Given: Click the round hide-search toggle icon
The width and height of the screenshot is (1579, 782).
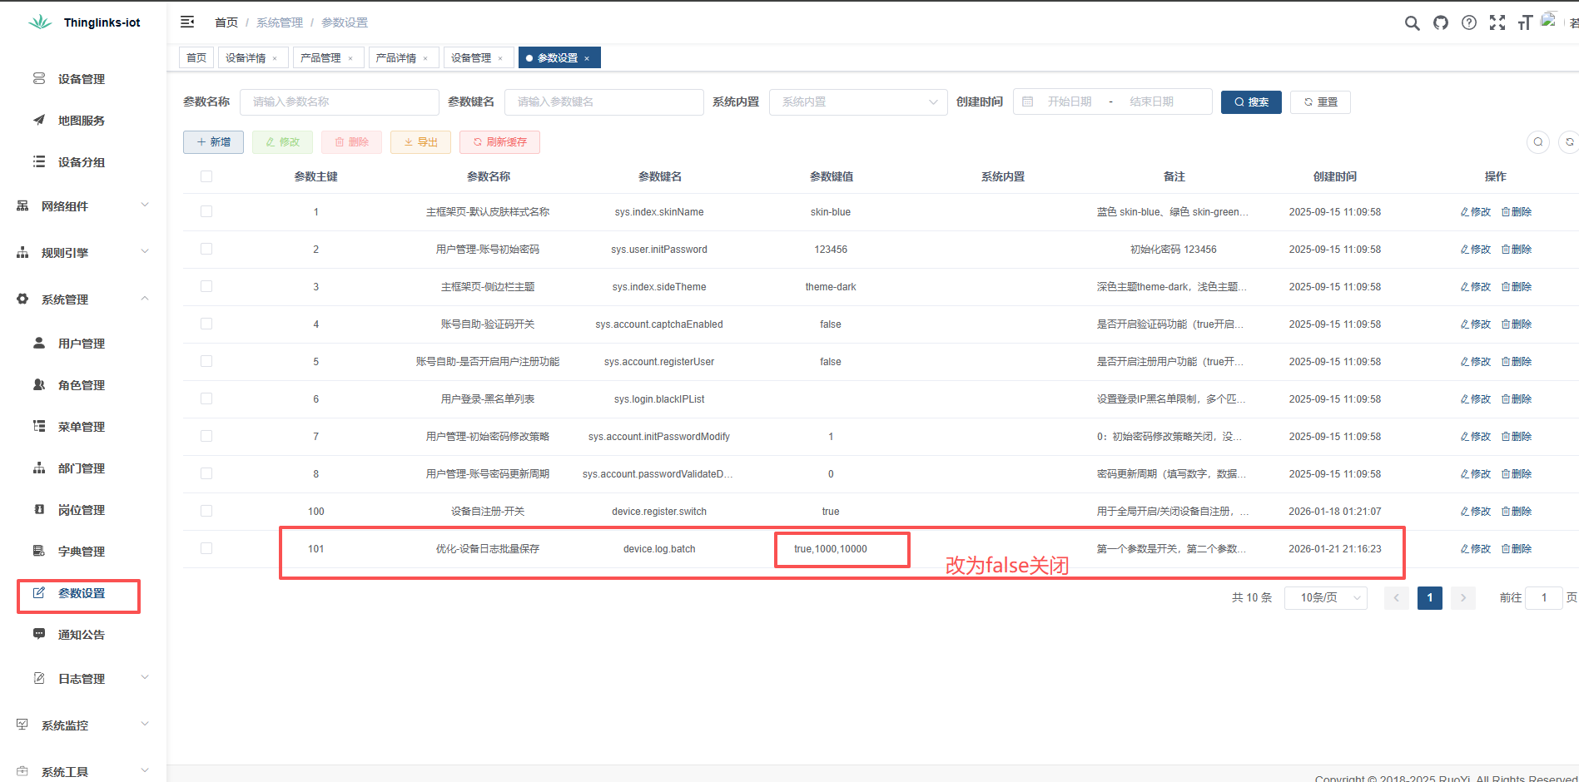Looking at the screenshot, I should [1537, 142].
